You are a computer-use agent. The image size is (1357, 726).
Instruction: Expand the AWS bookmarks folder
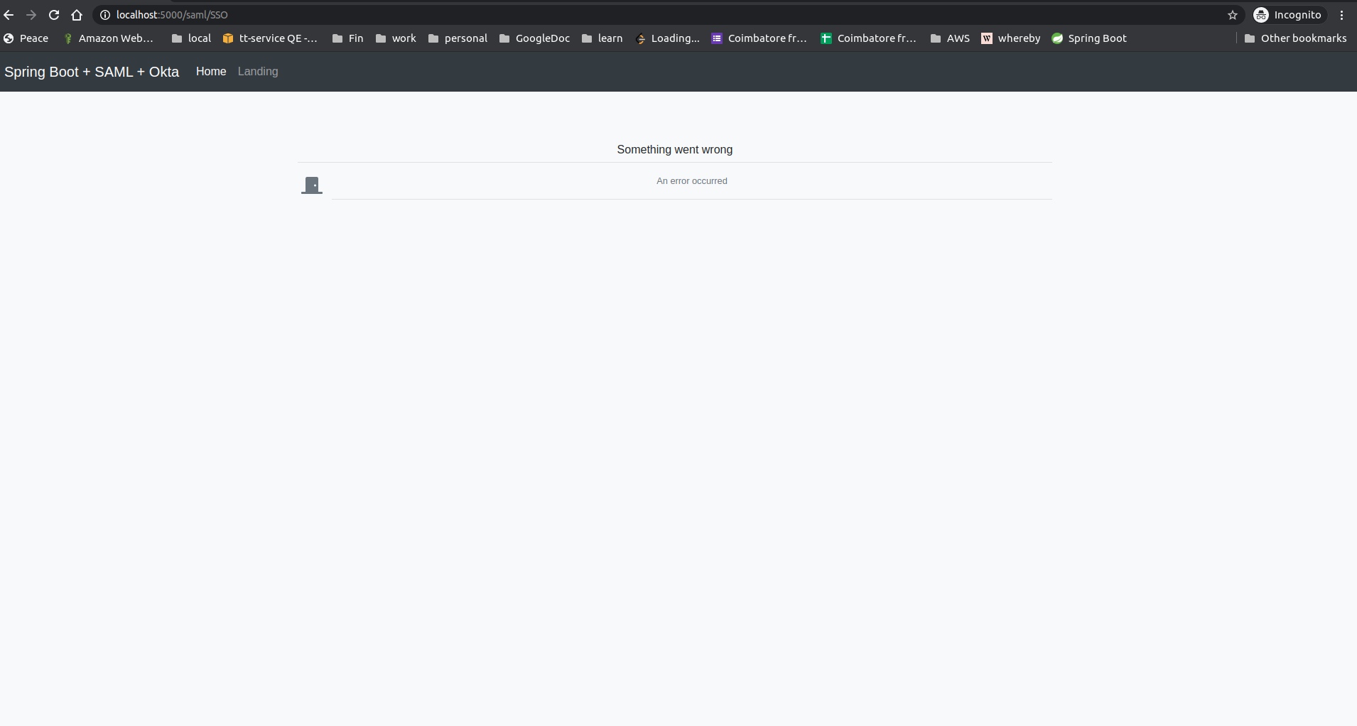(x=949, y=38)
